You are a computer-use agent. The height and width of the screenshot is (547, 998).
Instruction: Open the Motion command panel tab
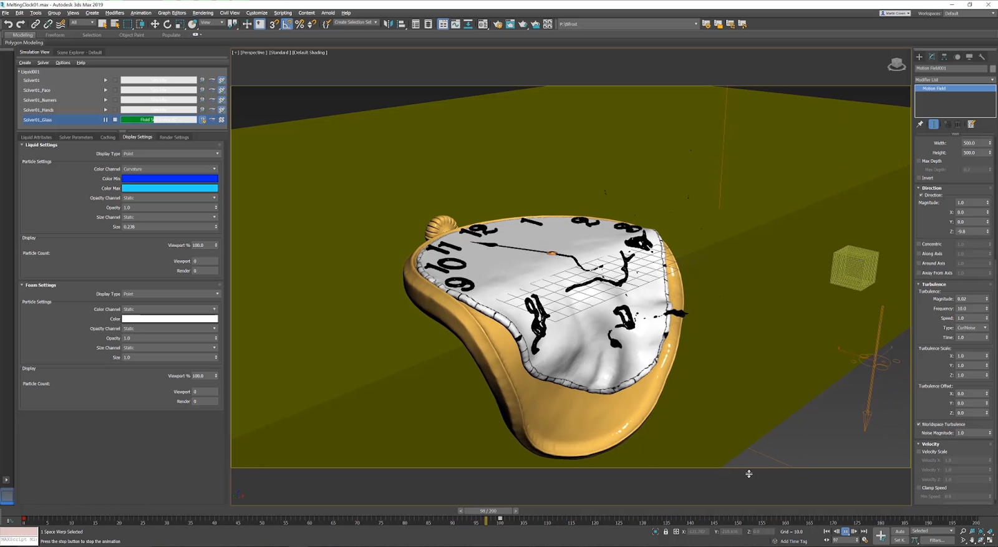point(957,57)
